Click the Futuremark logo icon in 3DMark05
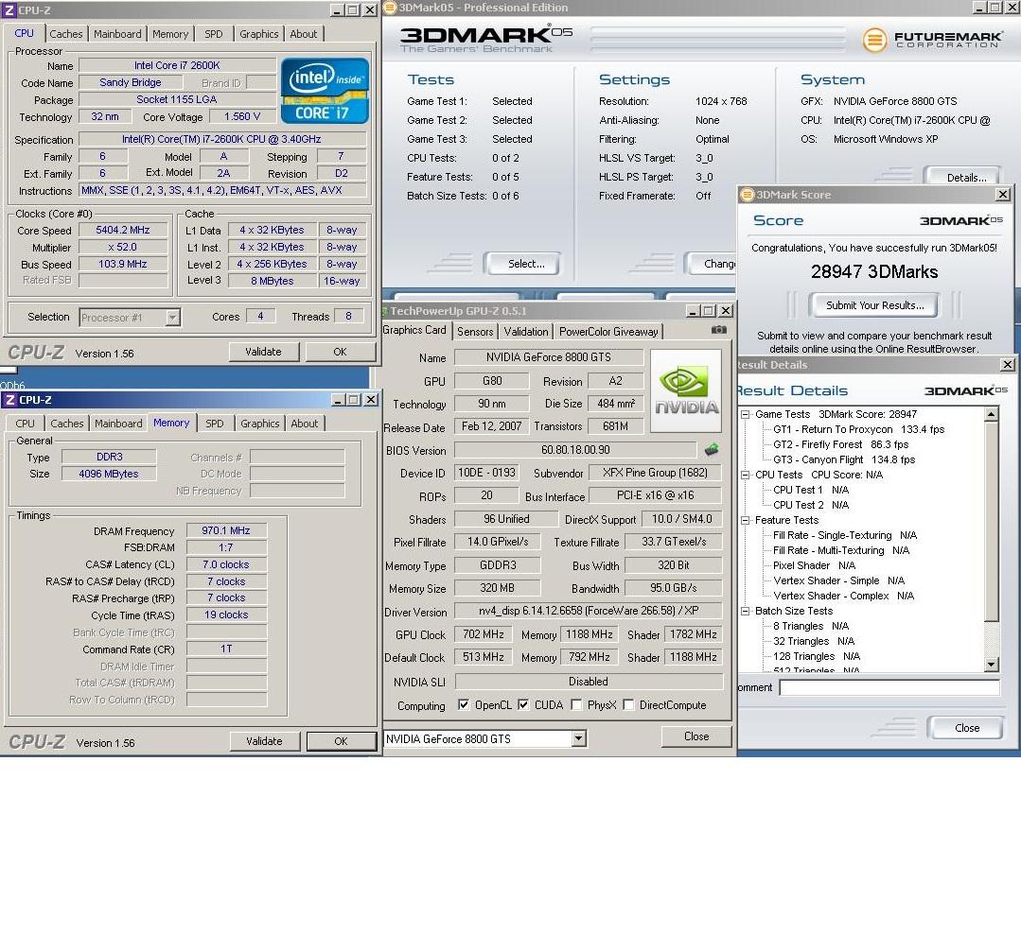This screenshot has height=935, width=1021. 874,40
